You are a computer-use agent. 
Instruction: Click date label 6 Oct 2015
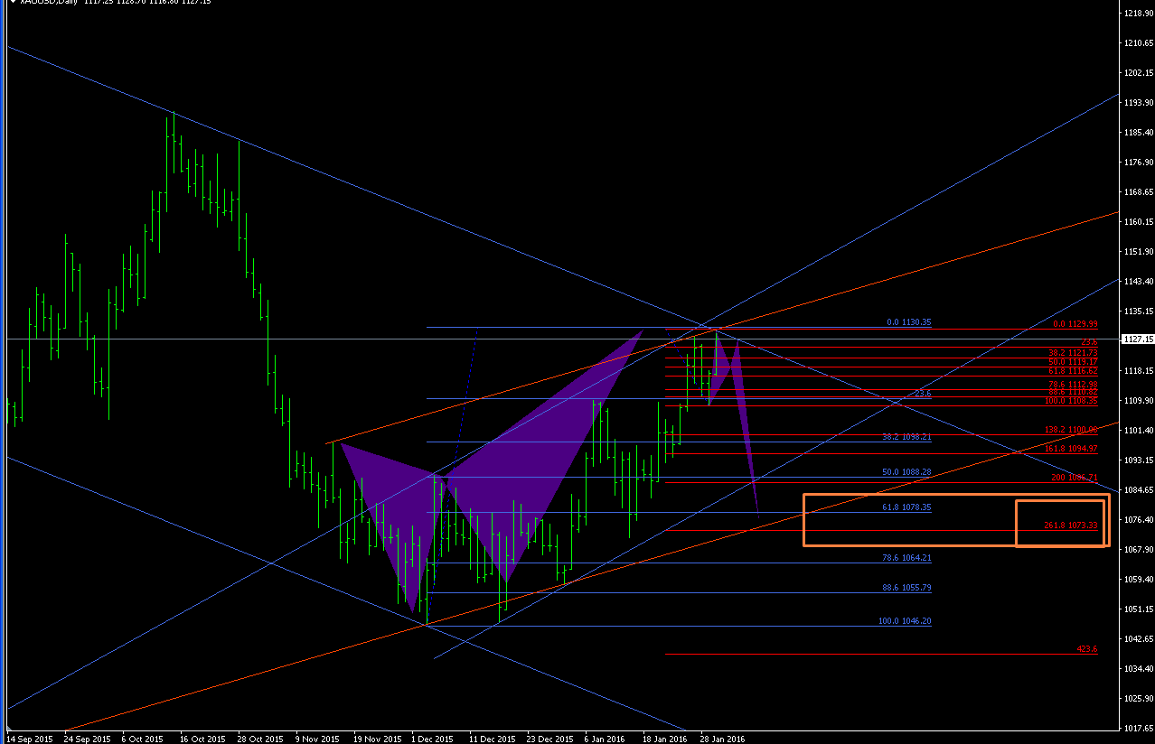click(x=143, y=739)
